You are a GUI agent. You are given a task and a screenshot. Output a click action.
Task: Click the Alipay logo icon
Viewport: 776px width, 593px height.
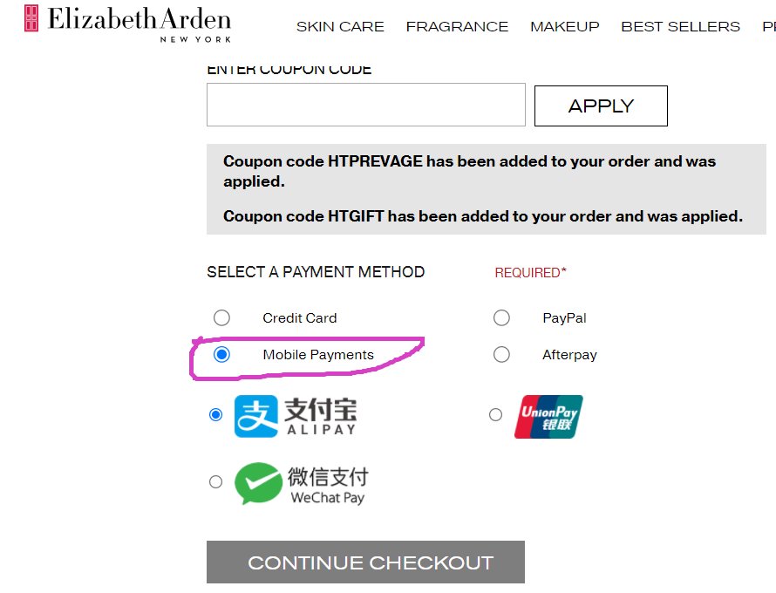coord(296,416)
